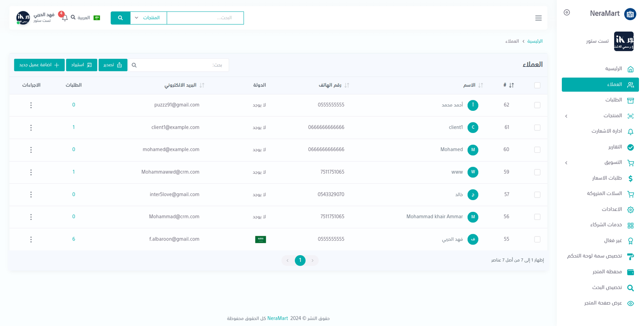Open the hamburger menu icon
This screenshot has height=326, width=644.
(x=538, y=18)
